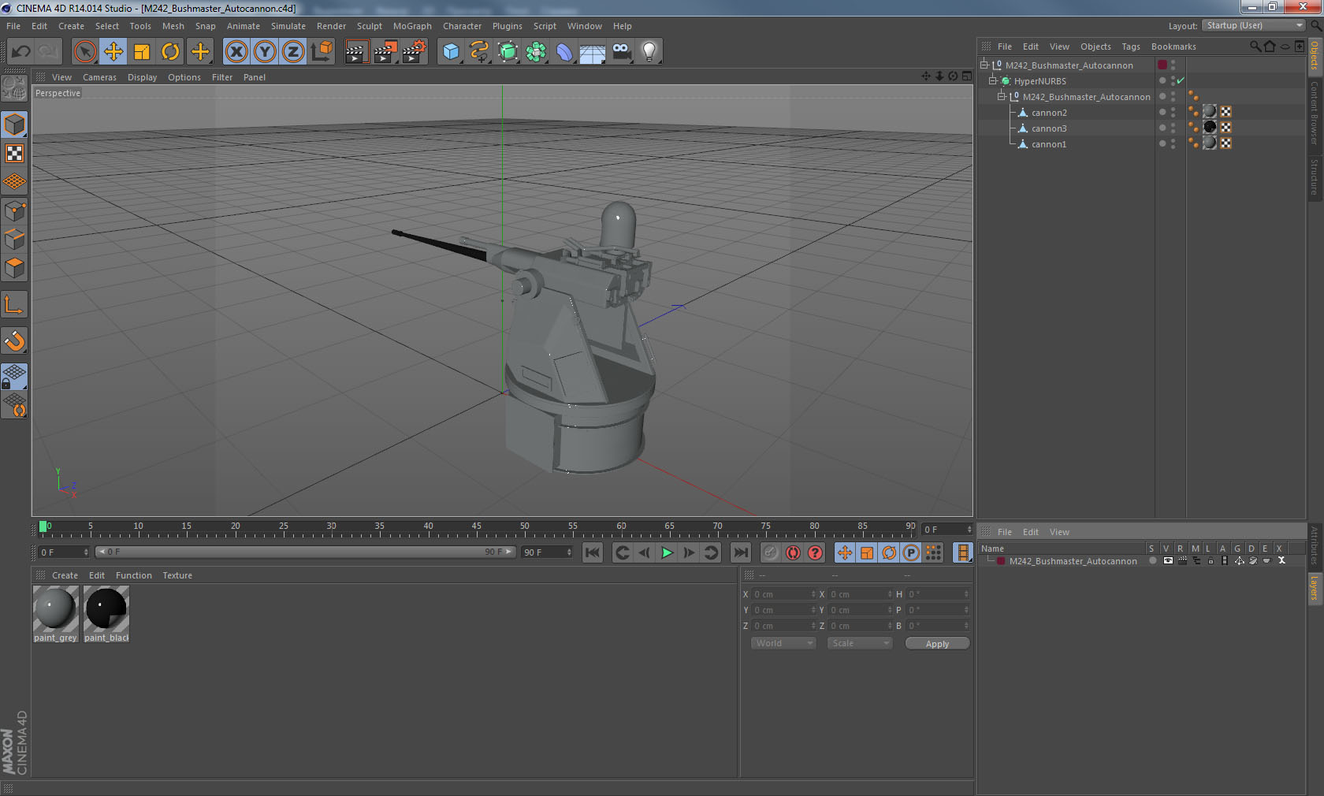Toggle coordinate system icon
1324x796 pixels.
(x=322, y=52)
